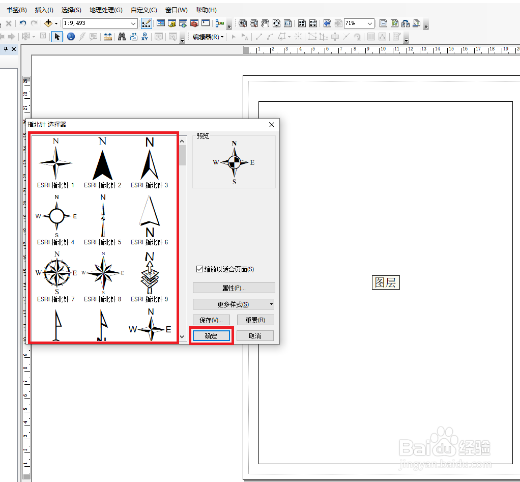Viewport: 520px width, 482px height.
Task: Click the 重置(R) button
Action: click(255, 320)
